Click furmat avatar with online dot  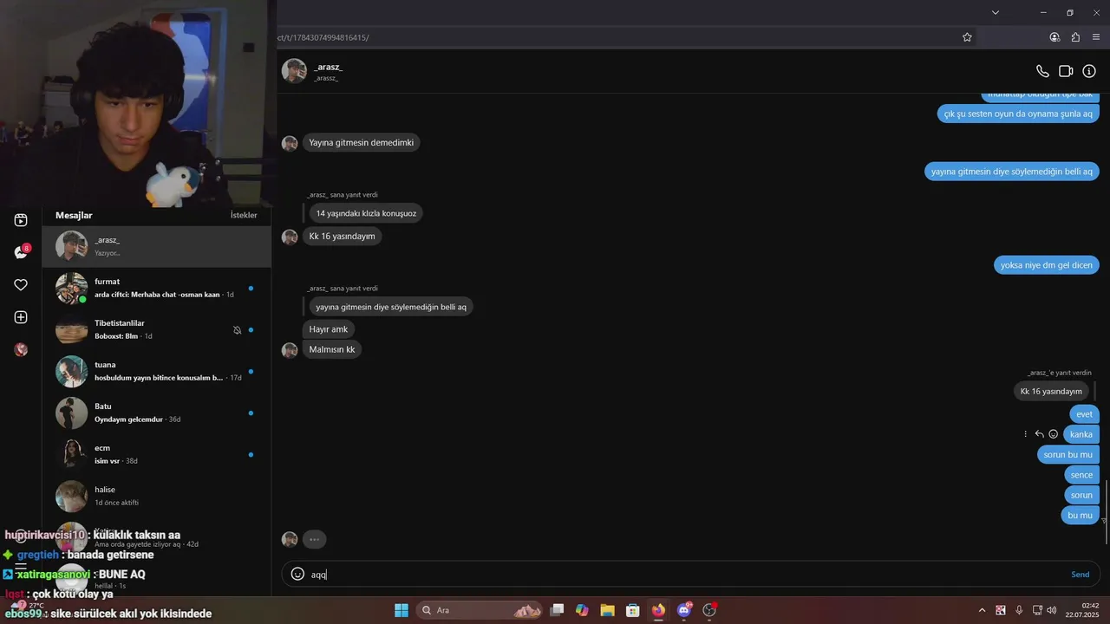tap(72, 288)
